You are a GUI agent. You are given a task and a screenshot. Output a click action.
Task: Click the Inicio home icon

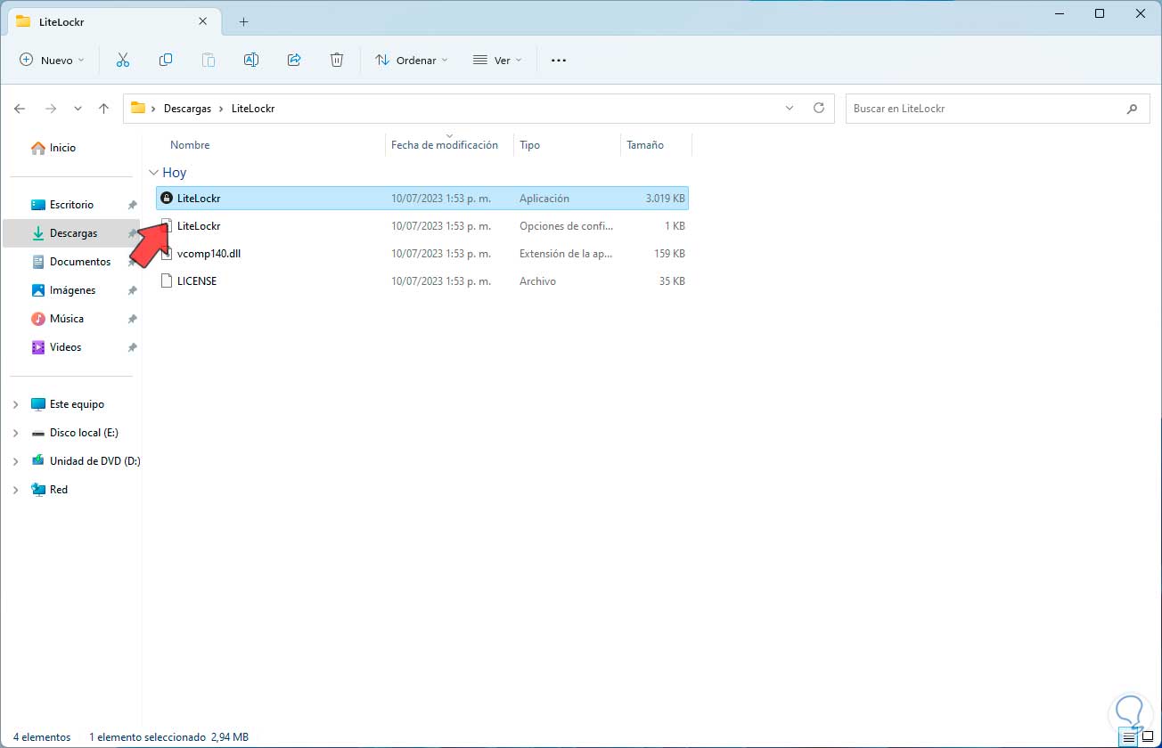pos(37,148)
